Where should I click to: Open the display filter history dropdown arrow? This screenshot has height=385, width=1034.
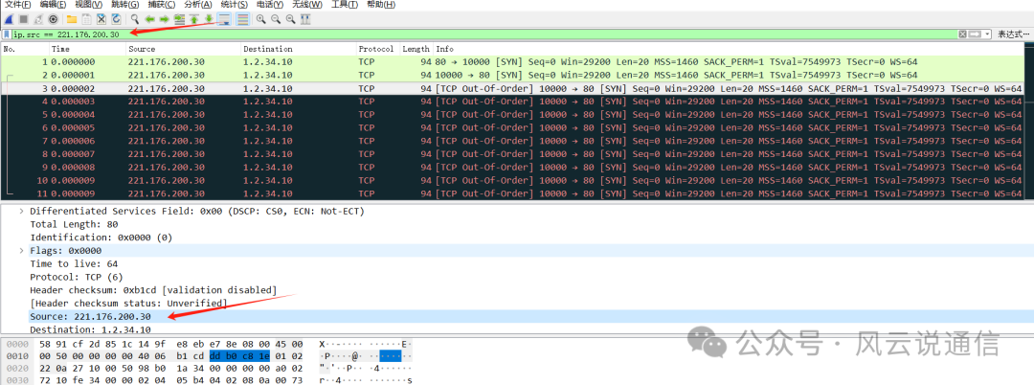coord(986,34)
